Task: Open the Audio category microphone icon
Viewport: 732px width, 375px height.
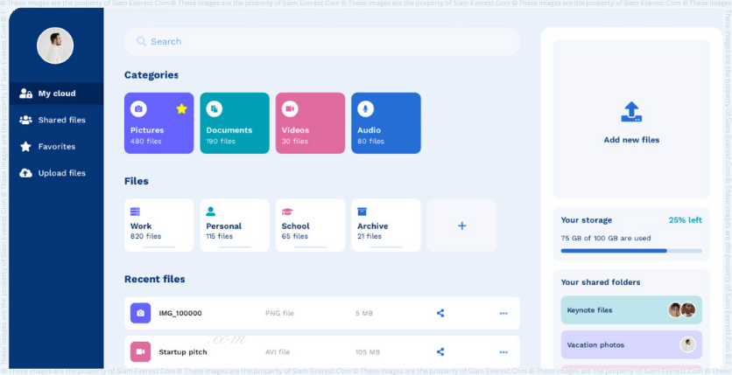Action: tap(365, 109)
